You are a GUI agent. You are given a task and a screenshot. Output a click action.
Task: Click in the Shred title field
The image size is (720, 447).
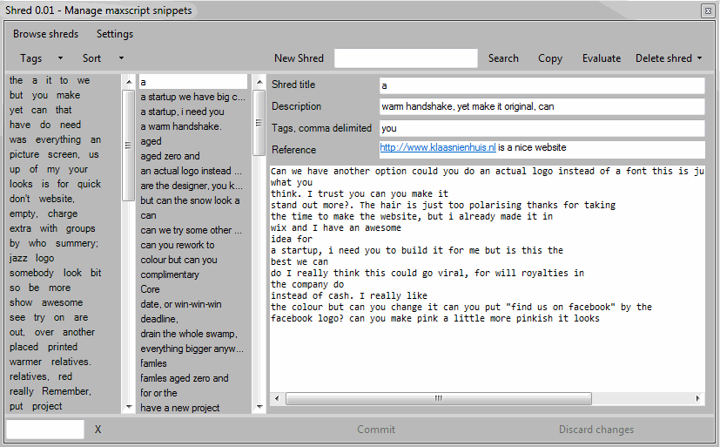pyautogui.click(x=542, y=85)
